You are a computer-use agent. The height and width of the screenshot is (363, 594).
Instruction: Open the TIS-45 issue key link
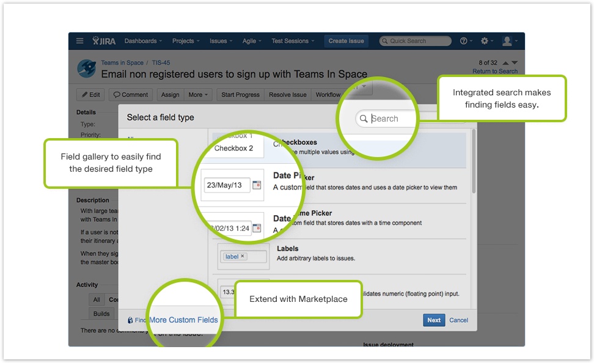coord(161,62)
